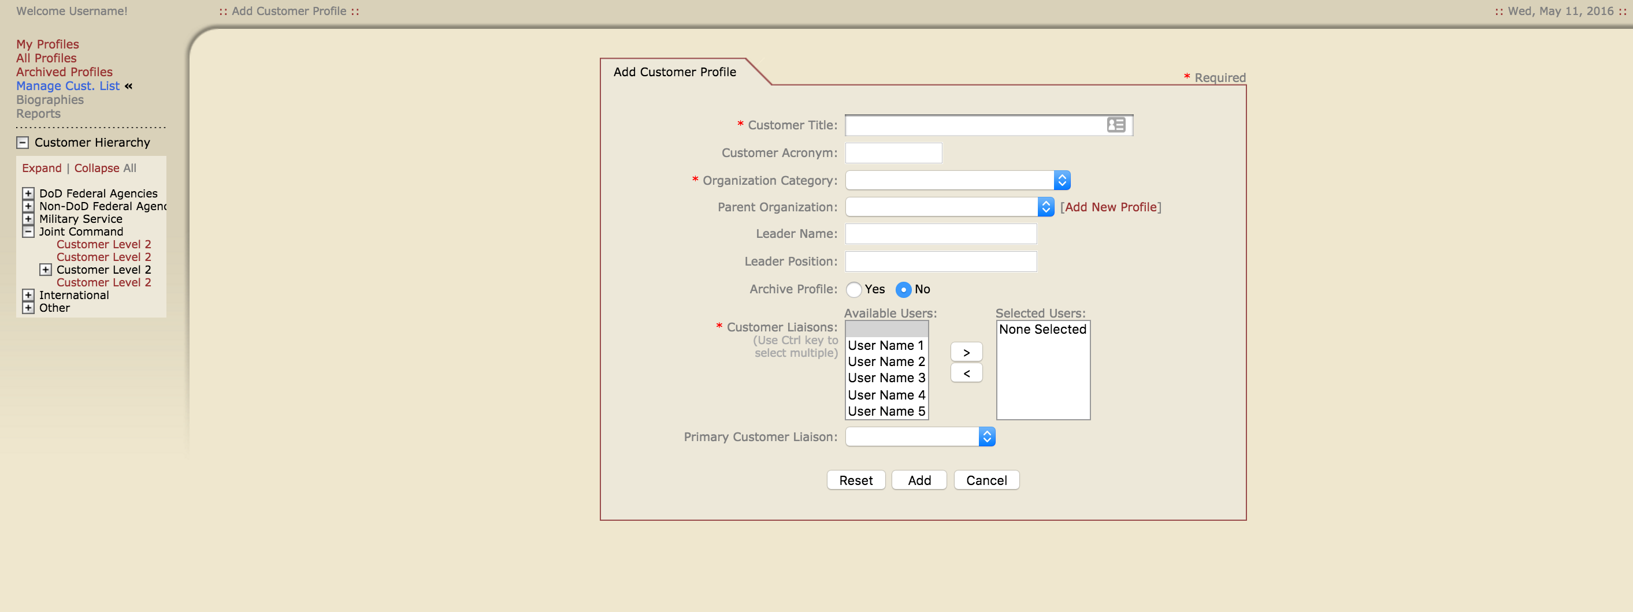Expand the Non-DoD Federal Agencies node

(x=28, y=206)
